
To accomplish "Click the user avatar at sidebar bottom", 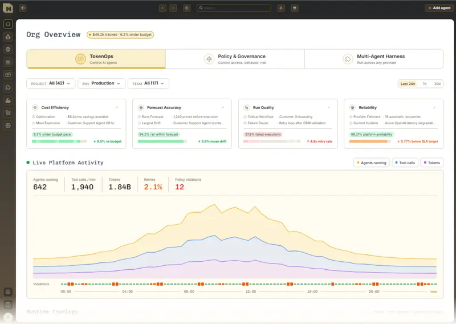I will (8, 317).
